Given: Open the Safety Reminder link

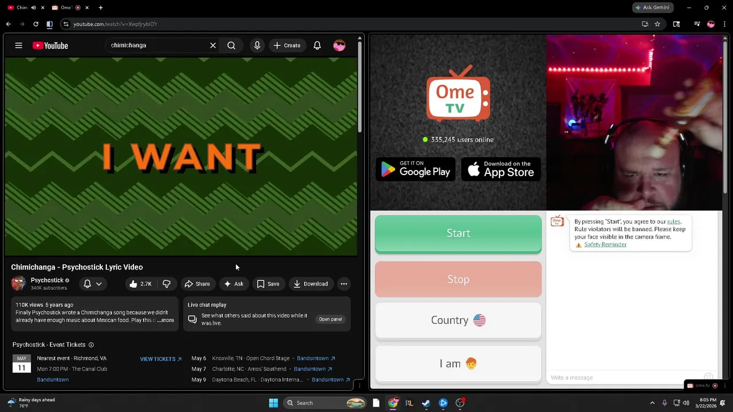Looking at the screenshot, I should [605, 244].
